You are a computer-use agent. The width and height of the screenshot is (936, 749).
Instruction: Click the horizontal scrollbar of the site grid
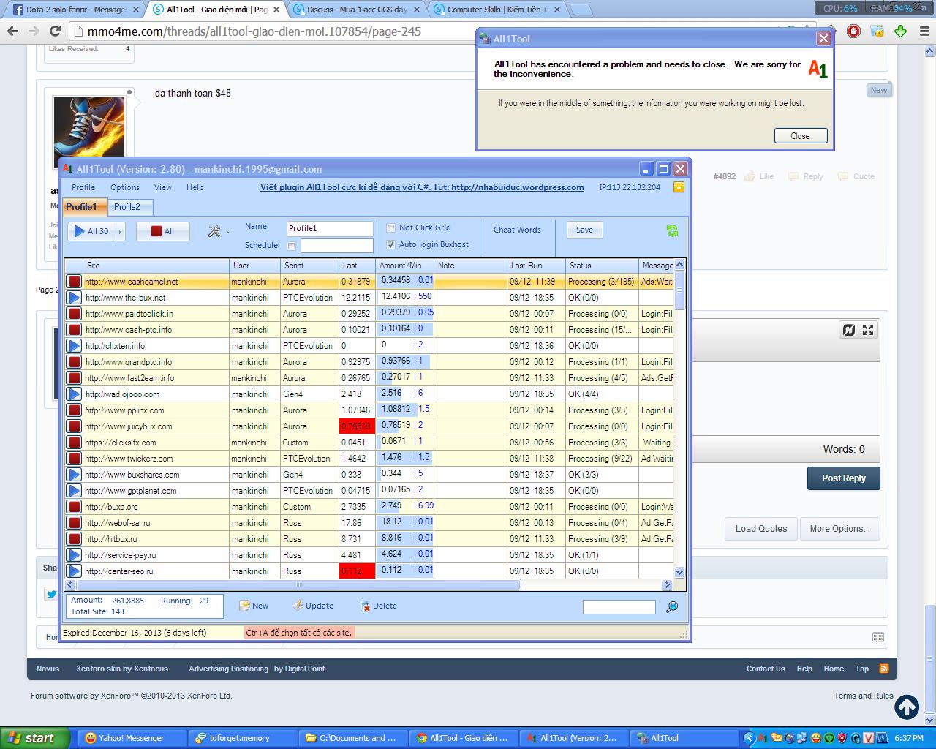pyautogui.click(x=299, y=585)
